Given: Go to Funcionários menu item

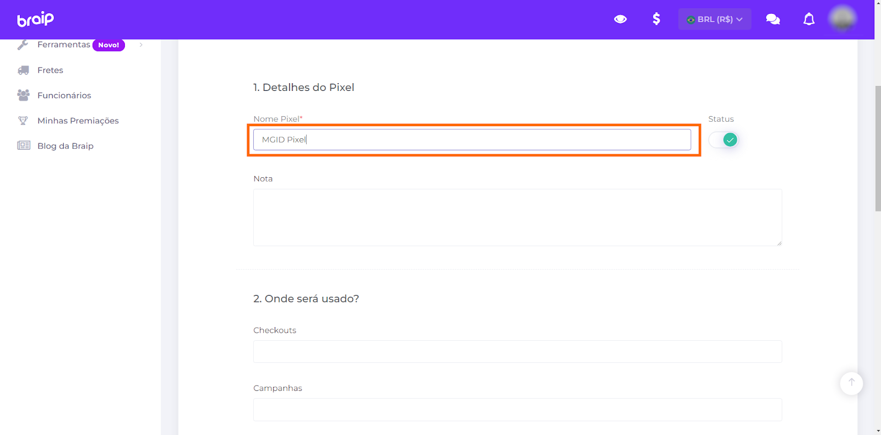Looking at the screenshot, I should (x=64, y=95).
